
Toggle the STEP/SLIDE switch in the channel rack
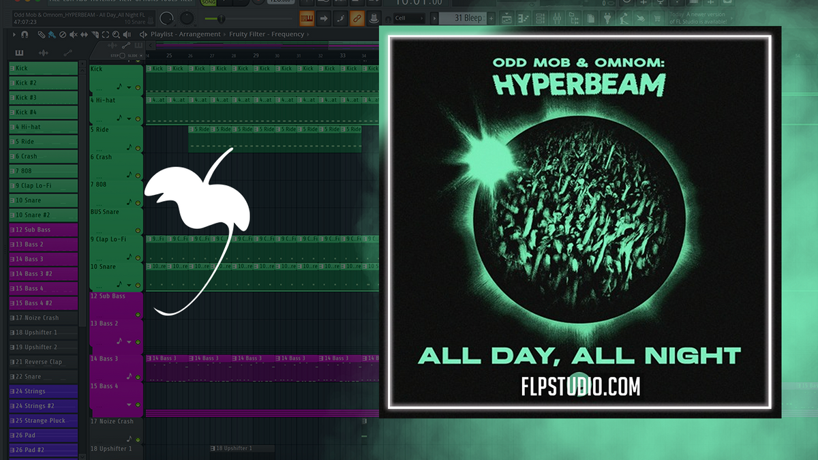click(x=122, y=56)
